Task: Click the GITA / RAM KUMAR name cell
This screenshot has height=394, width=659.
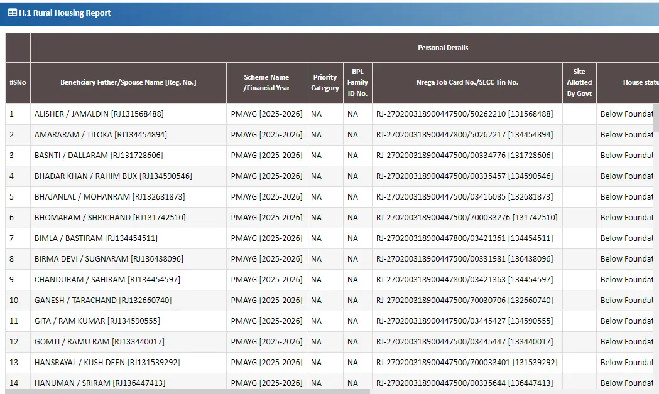Action: [x=97, y=321]
